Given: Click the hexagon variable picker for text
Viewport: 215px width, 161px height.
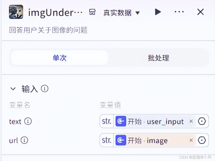Looking at the screenshot, I should (202, 121).
